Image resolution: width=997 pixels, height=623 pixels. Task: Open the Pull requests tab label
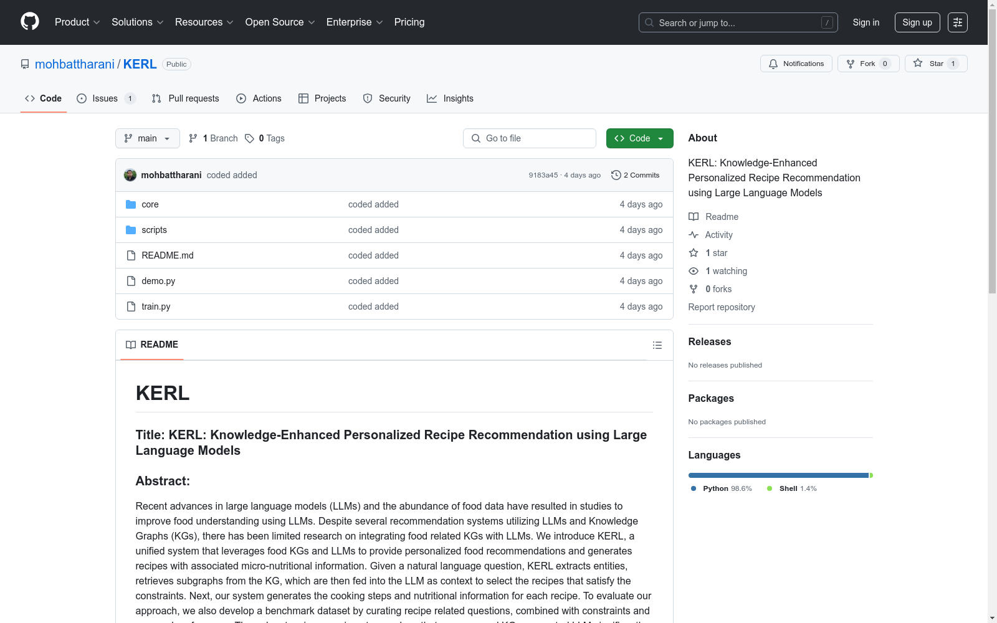(194, 98)
